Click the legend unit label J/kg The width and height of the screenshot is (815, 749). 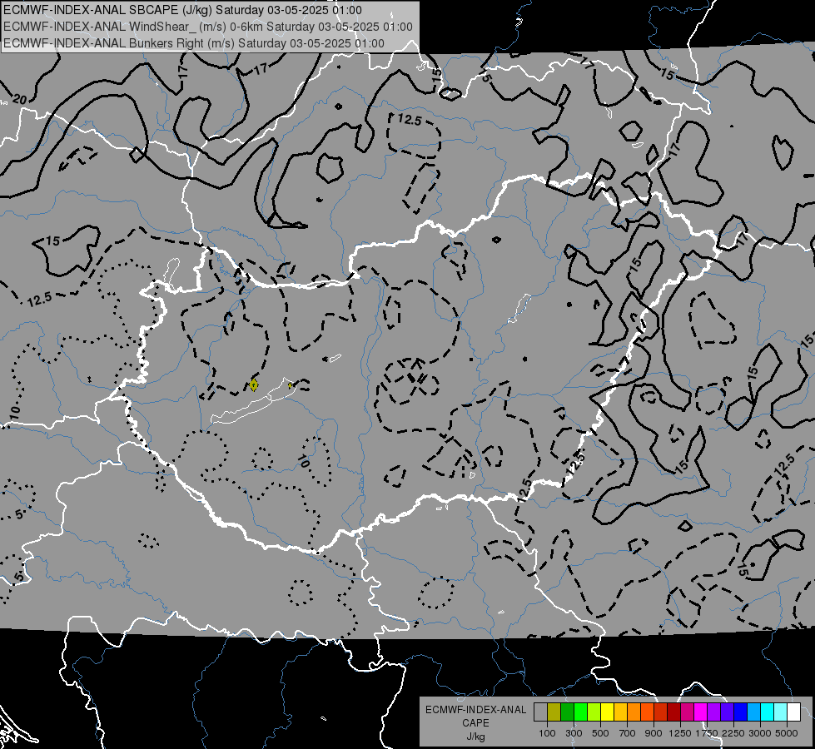[x=475, y=737]
